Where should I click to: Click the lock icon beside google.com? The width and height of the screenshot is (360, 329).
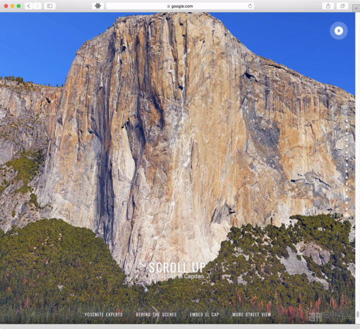click(x=169, y=6)
